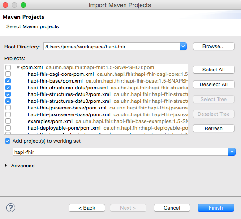The height and width of the screenshot is (219, 241).
Task: Check the hapi-fhir-osgi-core/pom.xml checkbox
Action: click(8, 74)
